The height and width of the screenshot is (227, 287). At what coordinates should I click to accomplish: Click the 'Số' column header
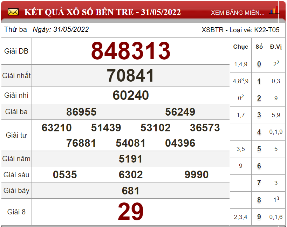click(259, 47)
